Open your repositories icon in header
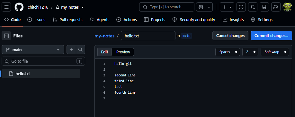 click(x=264, y=7)
